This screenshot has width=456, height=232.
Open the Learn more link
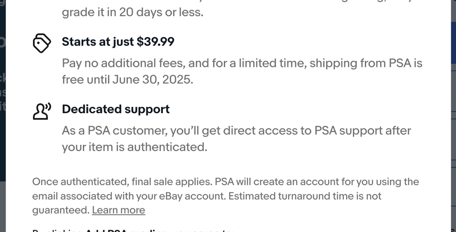(x=118, y=210)
